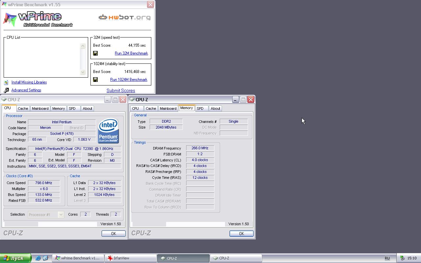Select the first CPU-Z taskbar button

coord(183,258)
